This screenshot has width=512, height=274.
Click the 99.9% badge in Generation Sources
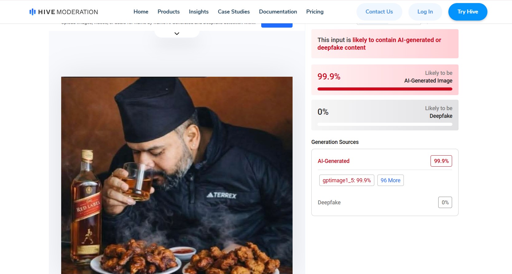pos(441,161)
